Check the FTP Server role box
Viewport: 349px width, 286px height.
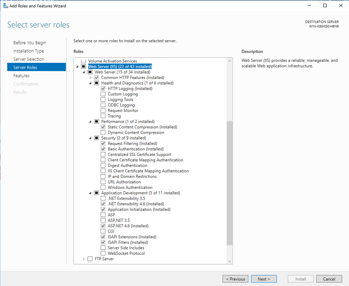tap(90, 259)
